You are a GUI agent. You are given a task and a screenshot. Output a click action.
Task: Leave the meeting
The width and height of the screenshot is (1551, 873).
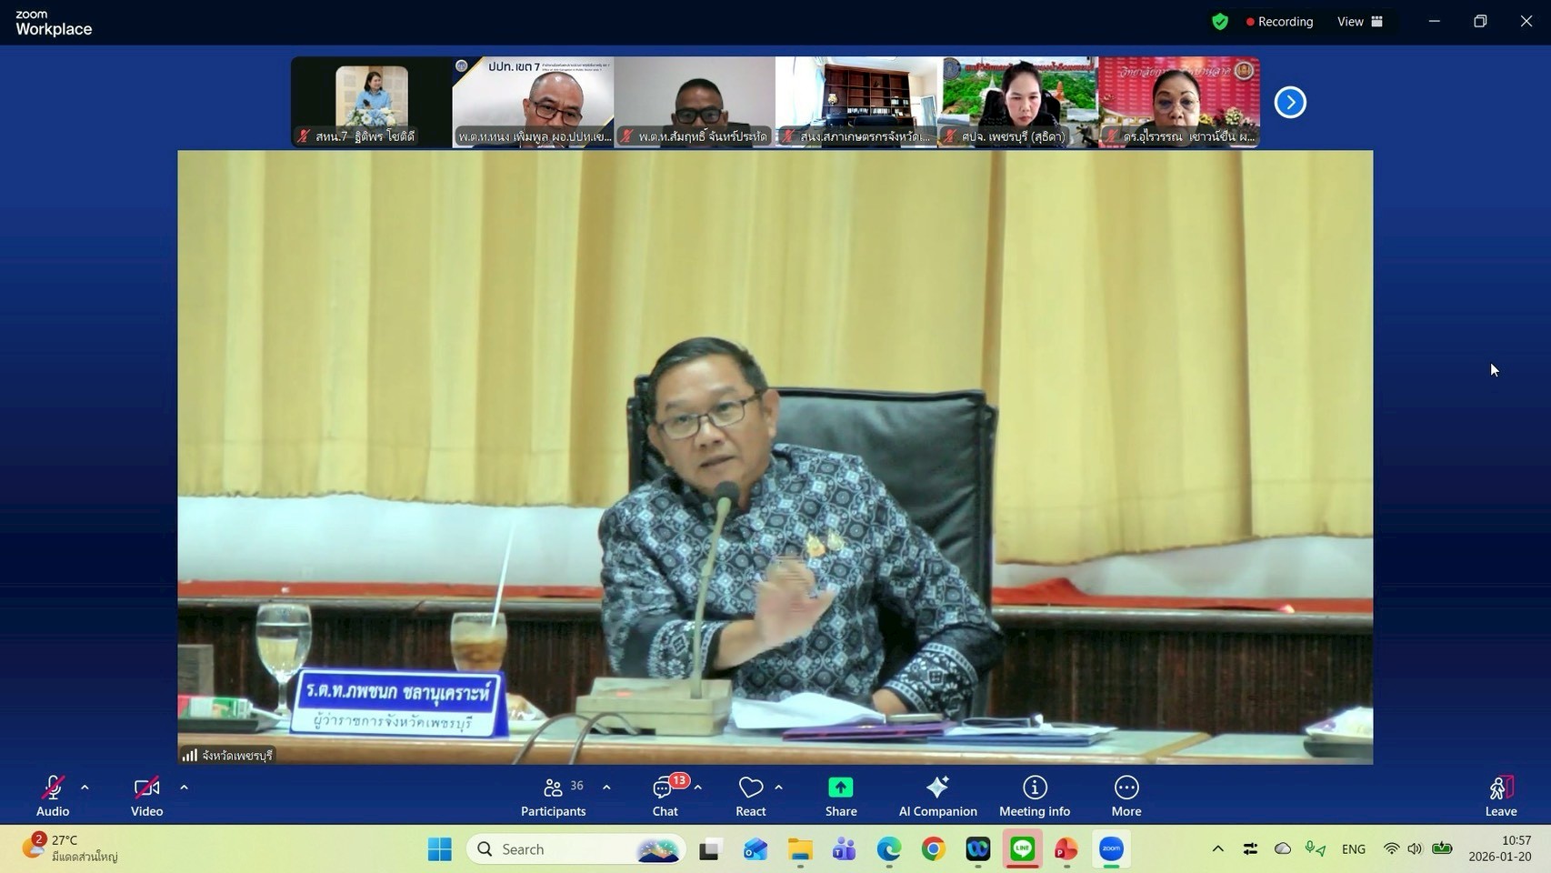(x=1500, y=796)
